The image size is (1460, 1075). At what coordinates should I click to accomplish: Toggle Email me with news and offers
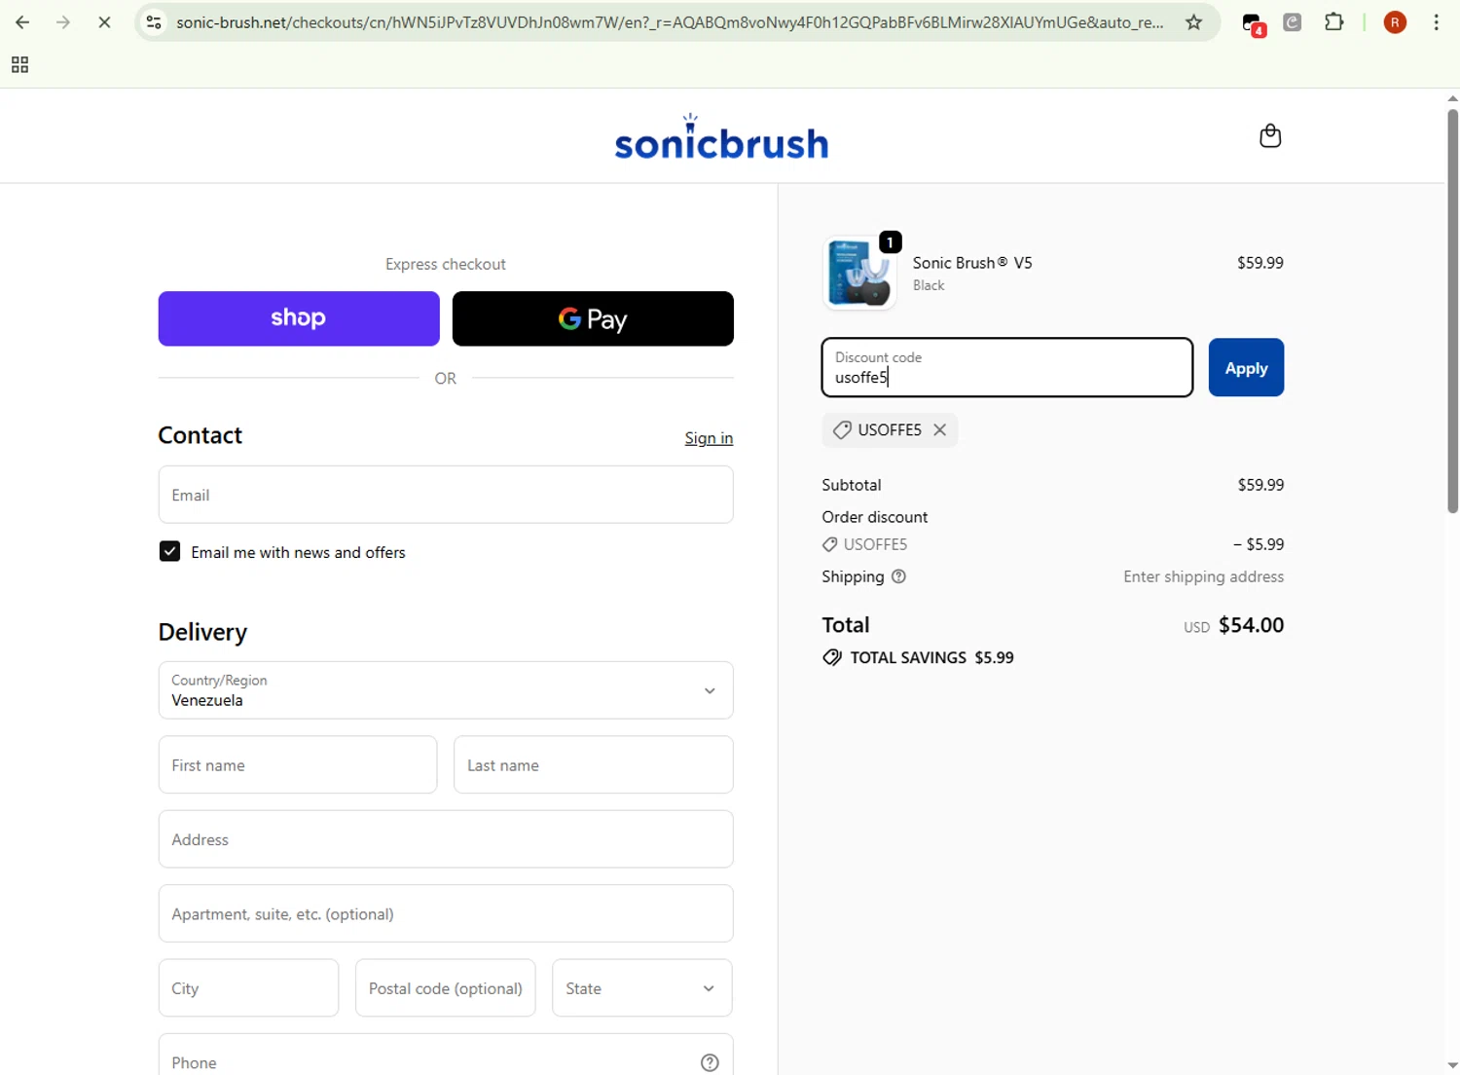click(169, 552)
